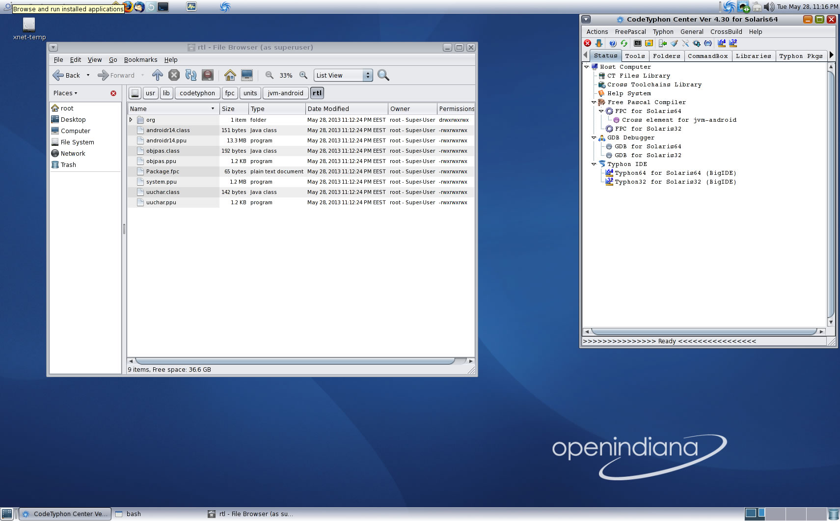Go to units in the path bar
Screen dimensions: 840x521
[x=250, y=93]
